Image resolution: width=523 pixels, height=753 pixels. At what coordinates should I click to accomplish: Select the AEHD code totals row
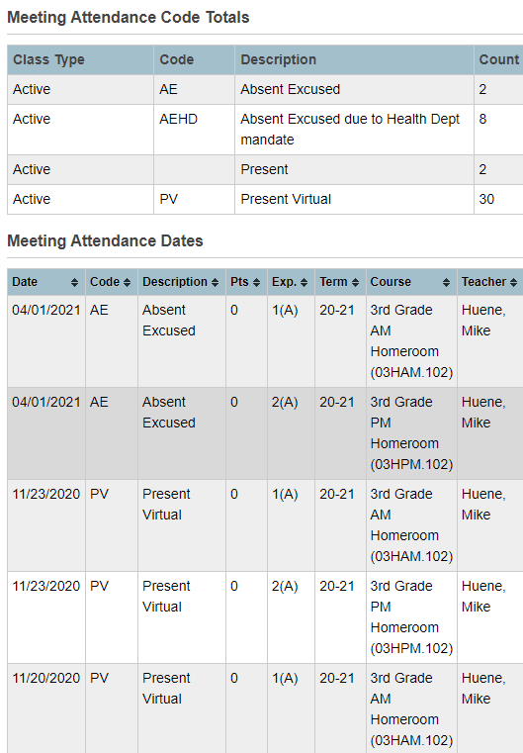coord(265,130)
